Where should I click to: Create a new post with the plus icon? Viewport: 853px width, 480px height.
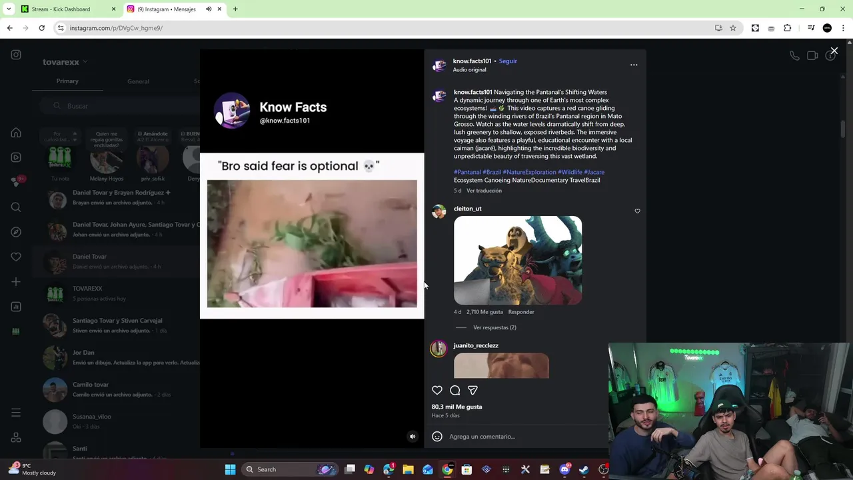pos(16,282)
